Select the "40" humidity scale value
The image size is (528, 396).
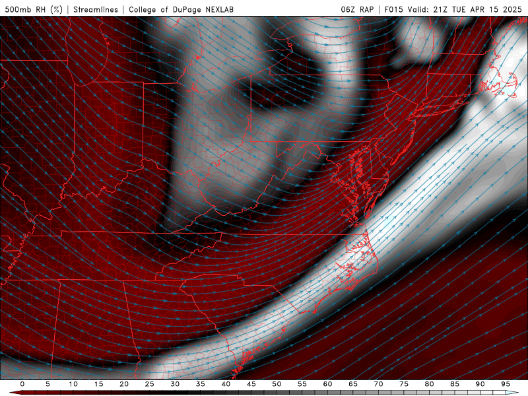point(226,384)
